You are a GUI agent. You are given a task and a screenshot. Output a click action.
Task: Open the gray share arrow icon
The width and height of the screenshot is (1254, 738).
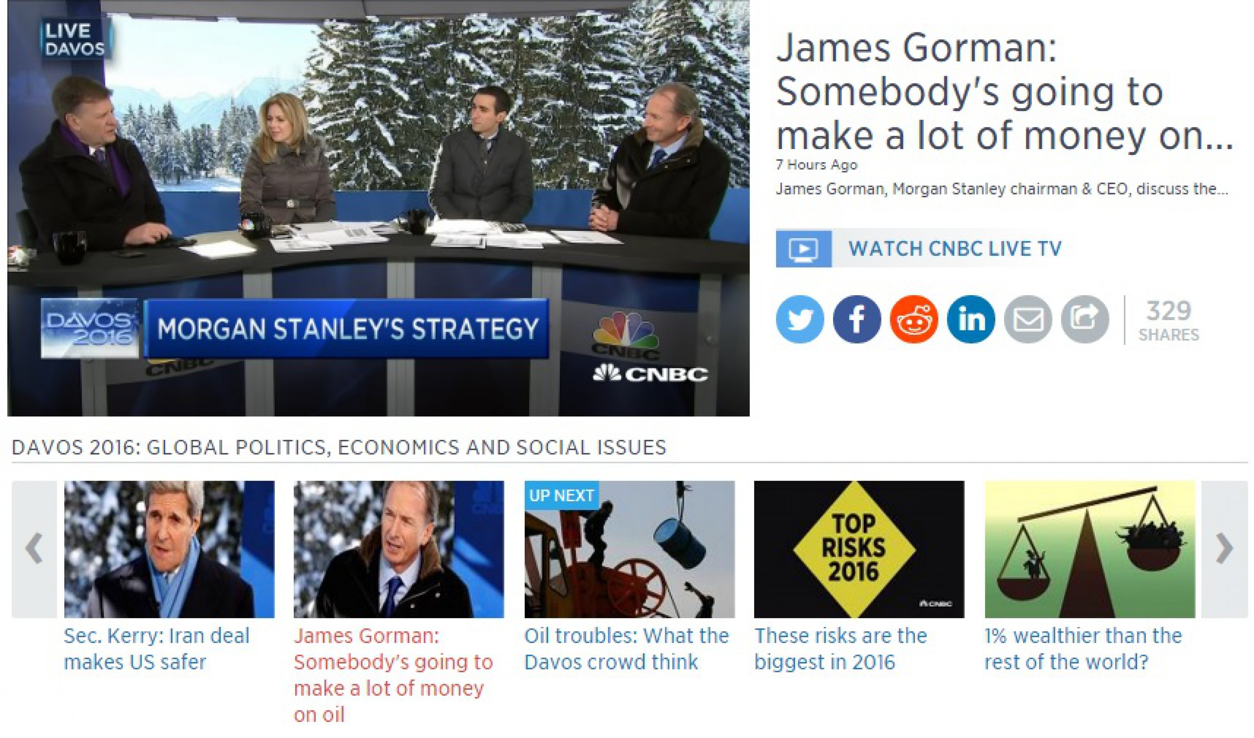[x=1085, y=319]
